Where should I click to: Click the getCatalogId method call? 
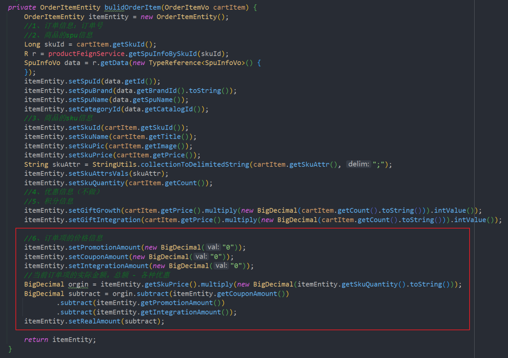[169, 109]
